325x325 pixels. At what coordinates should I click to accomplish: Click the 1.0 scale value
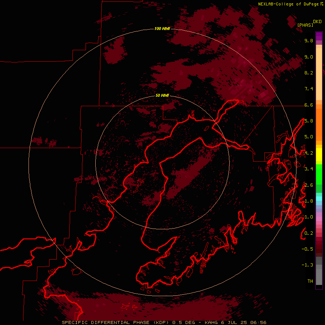point(309,217)
